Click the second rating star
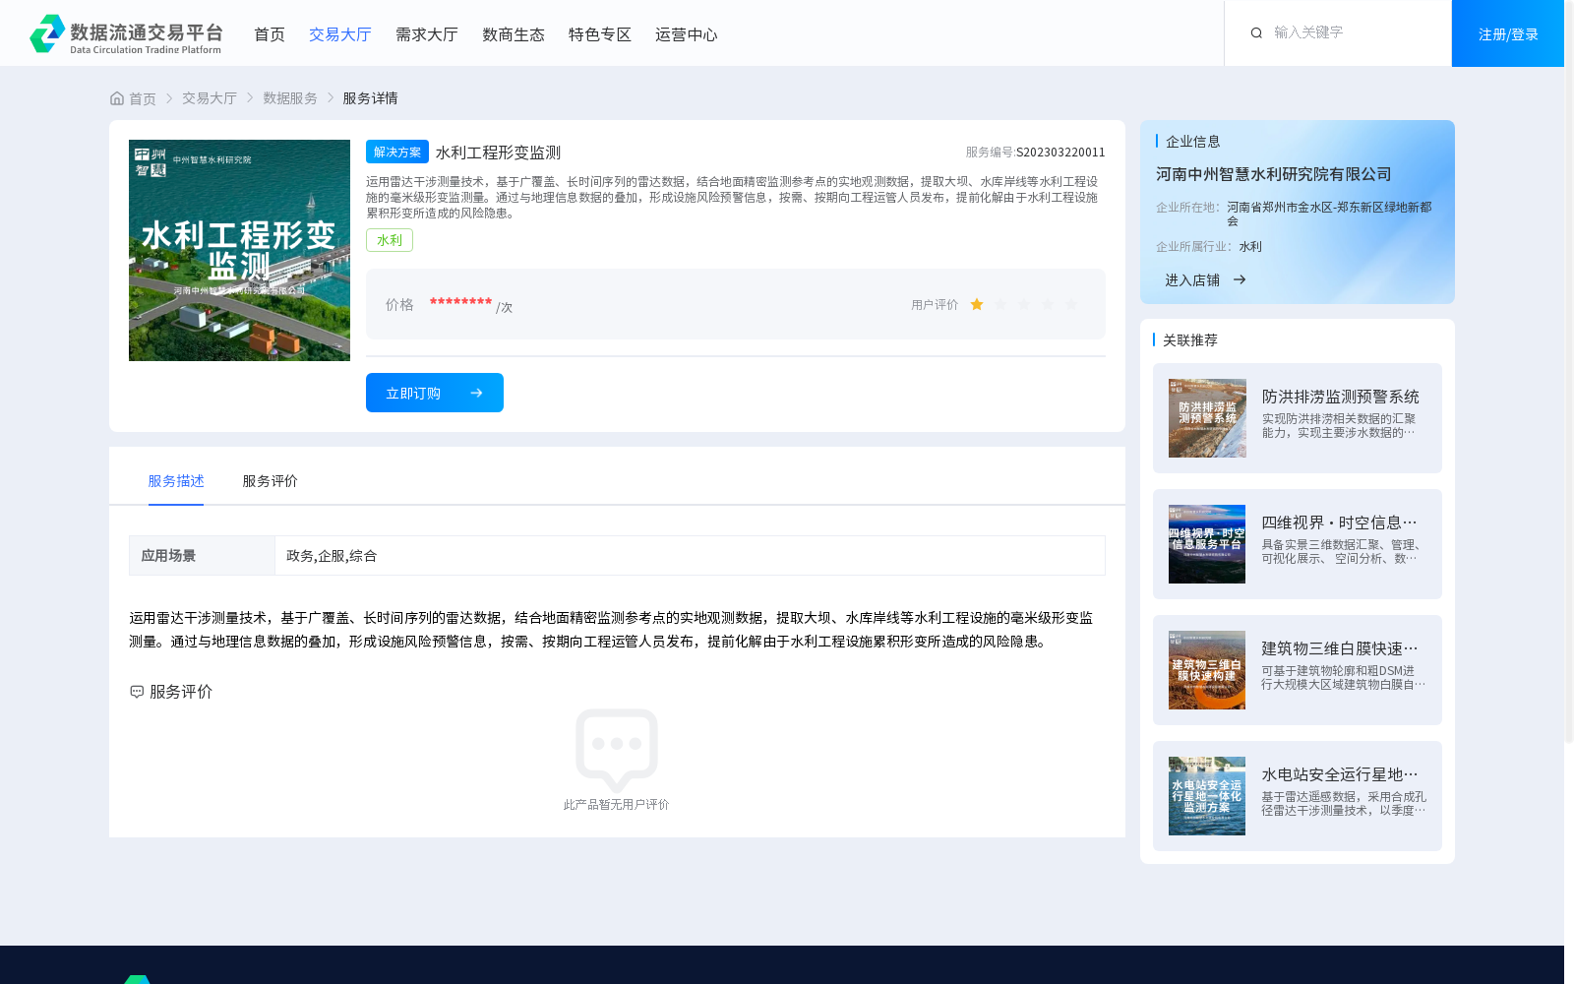 click(1000, 305)
